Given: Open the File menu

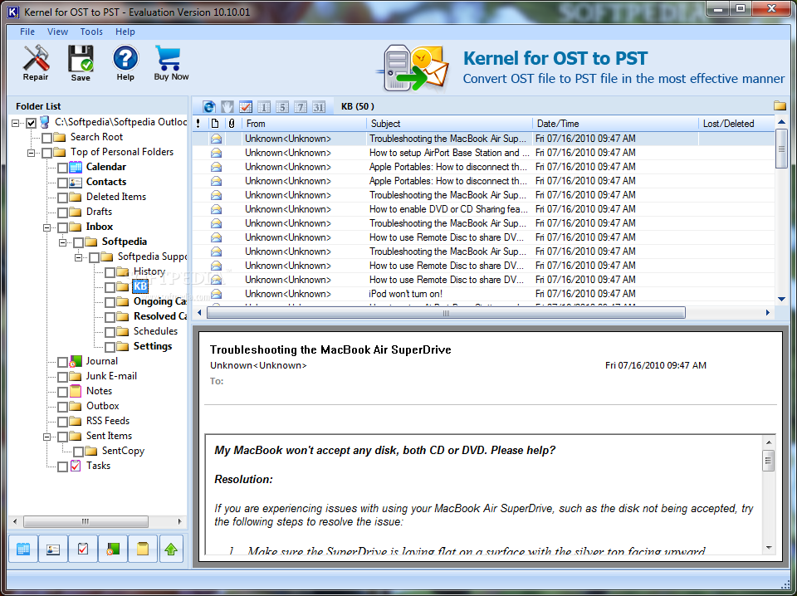Looking at the screenshot, I should [x=27, y=32].
